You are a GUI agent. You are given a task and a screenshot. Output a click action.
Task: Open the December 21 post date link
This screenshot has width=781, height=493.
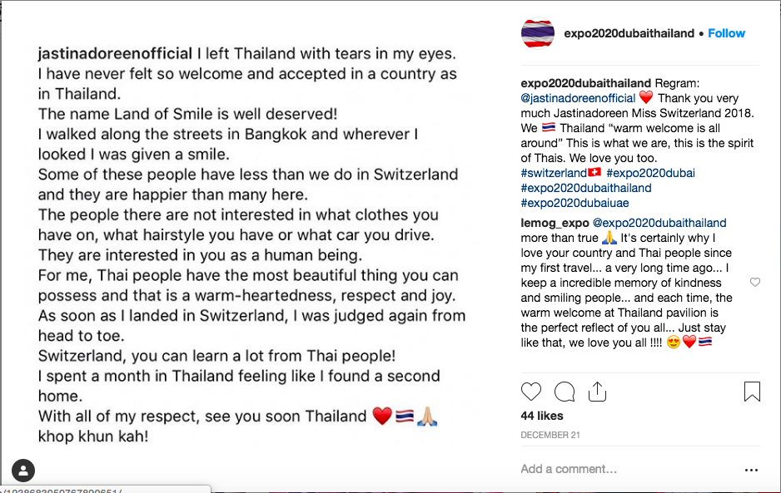click(x=550, y=435)
